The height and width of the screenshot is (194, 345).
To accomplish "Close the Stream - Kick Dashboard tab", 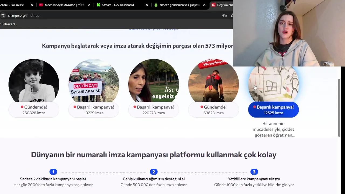I will 147,5.
